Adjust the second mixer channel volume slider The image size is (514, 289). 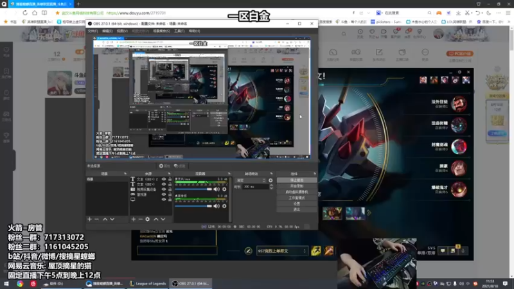pyautogui.click(x=193, y=206)
